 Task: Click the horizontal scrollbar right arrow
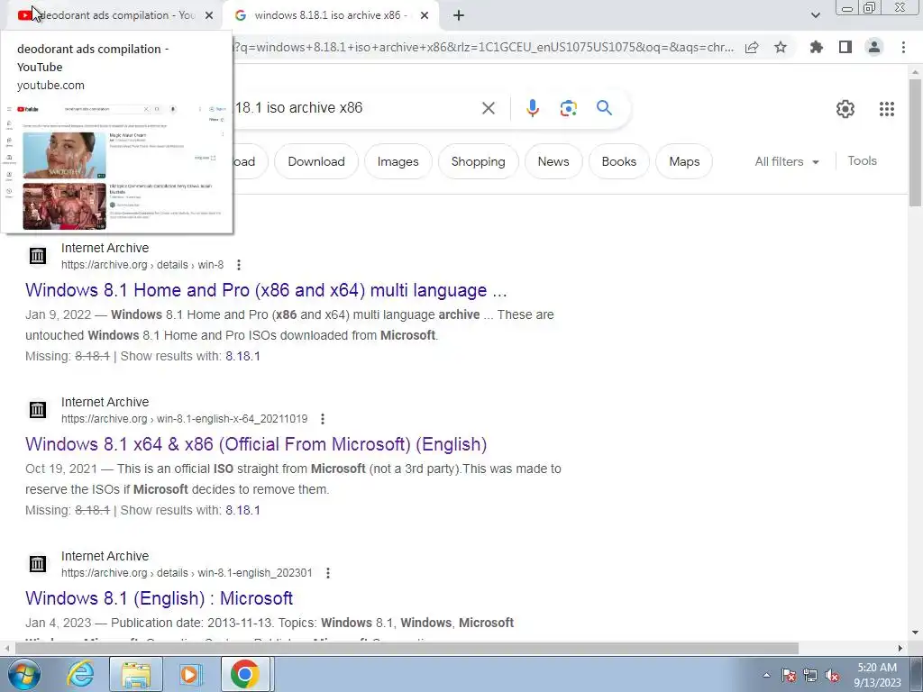pyautogui.click(x=900, y=649)
